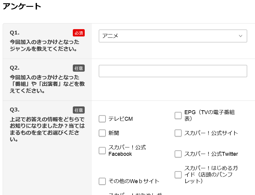Click the 任意 badge on Q3
The width and height of the screenshot is (255, 195).
pos(79,110)
